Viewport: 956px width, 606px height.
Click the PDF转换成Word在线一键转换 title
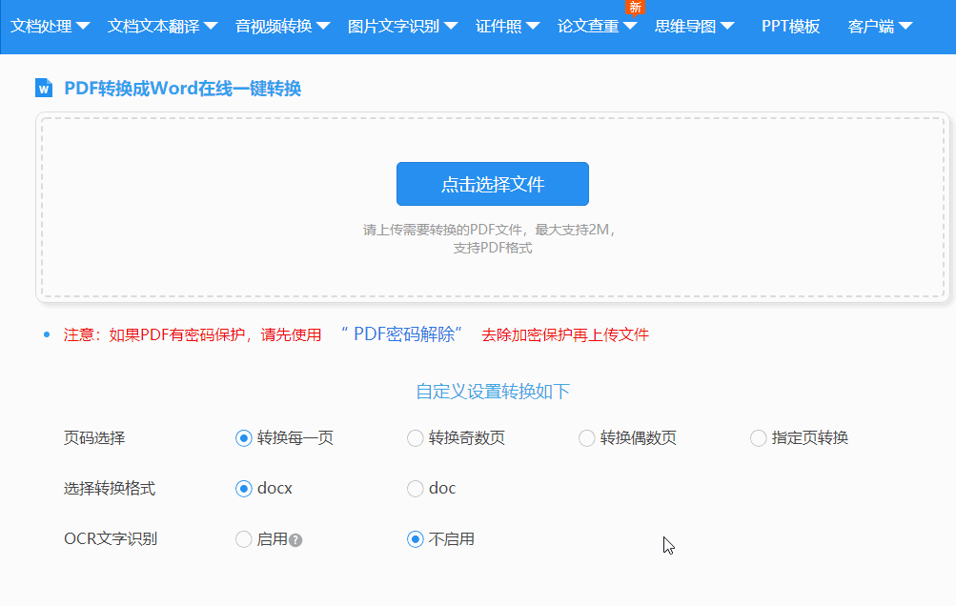(x=183, y=89)
